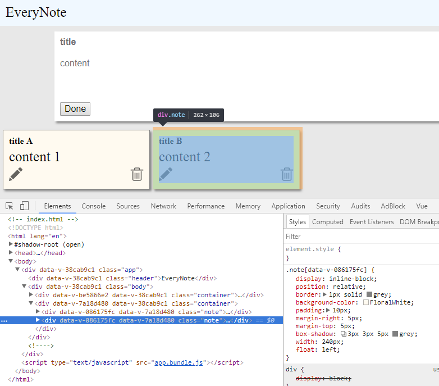Select the html lang="en" row
This screenshot has width=439, height=386.
(37, 236)
